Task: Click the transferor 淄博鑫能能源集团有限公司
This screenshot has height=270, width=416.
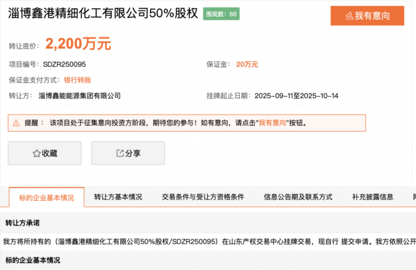Action: tap(80, 96)
